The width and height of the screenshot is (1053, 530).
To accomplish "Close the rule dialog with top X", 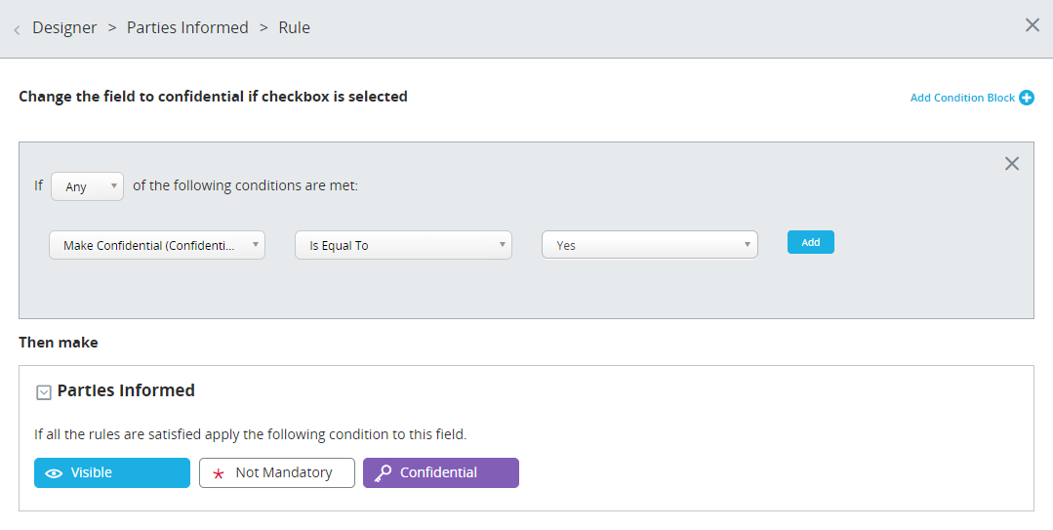I will click(1033, 25).
